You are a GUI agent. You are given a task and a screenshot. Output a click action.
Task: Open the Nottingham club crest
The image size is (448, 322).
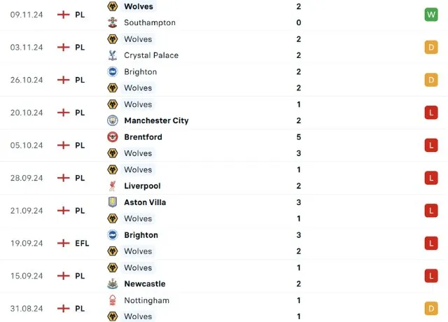[112, 300]
